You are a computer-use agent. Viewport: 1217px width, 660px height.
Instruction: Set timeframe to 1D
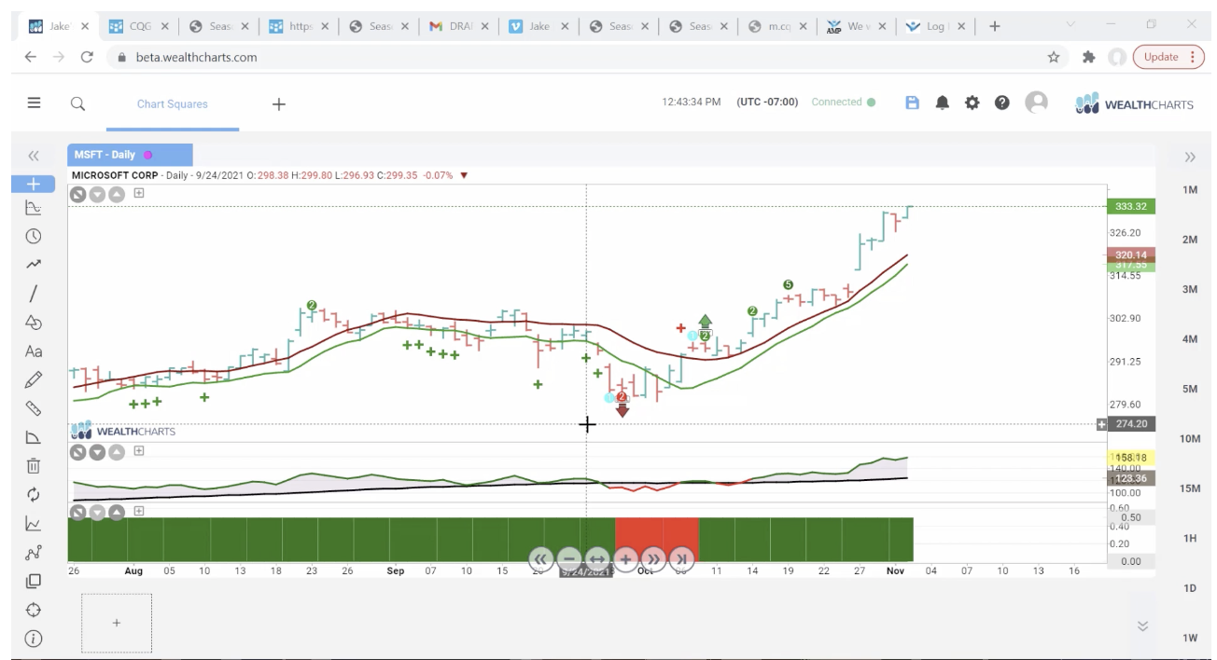(1190, 588)
